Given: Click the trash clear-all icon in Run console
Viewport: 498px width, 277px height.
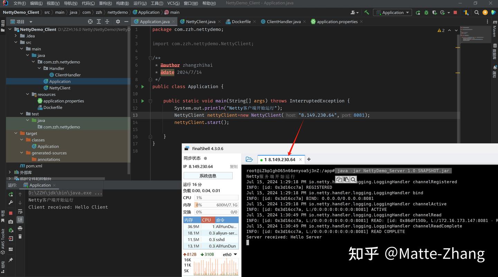Looking at the screenshot, I should pyautogui.click(x=20, y=237).
